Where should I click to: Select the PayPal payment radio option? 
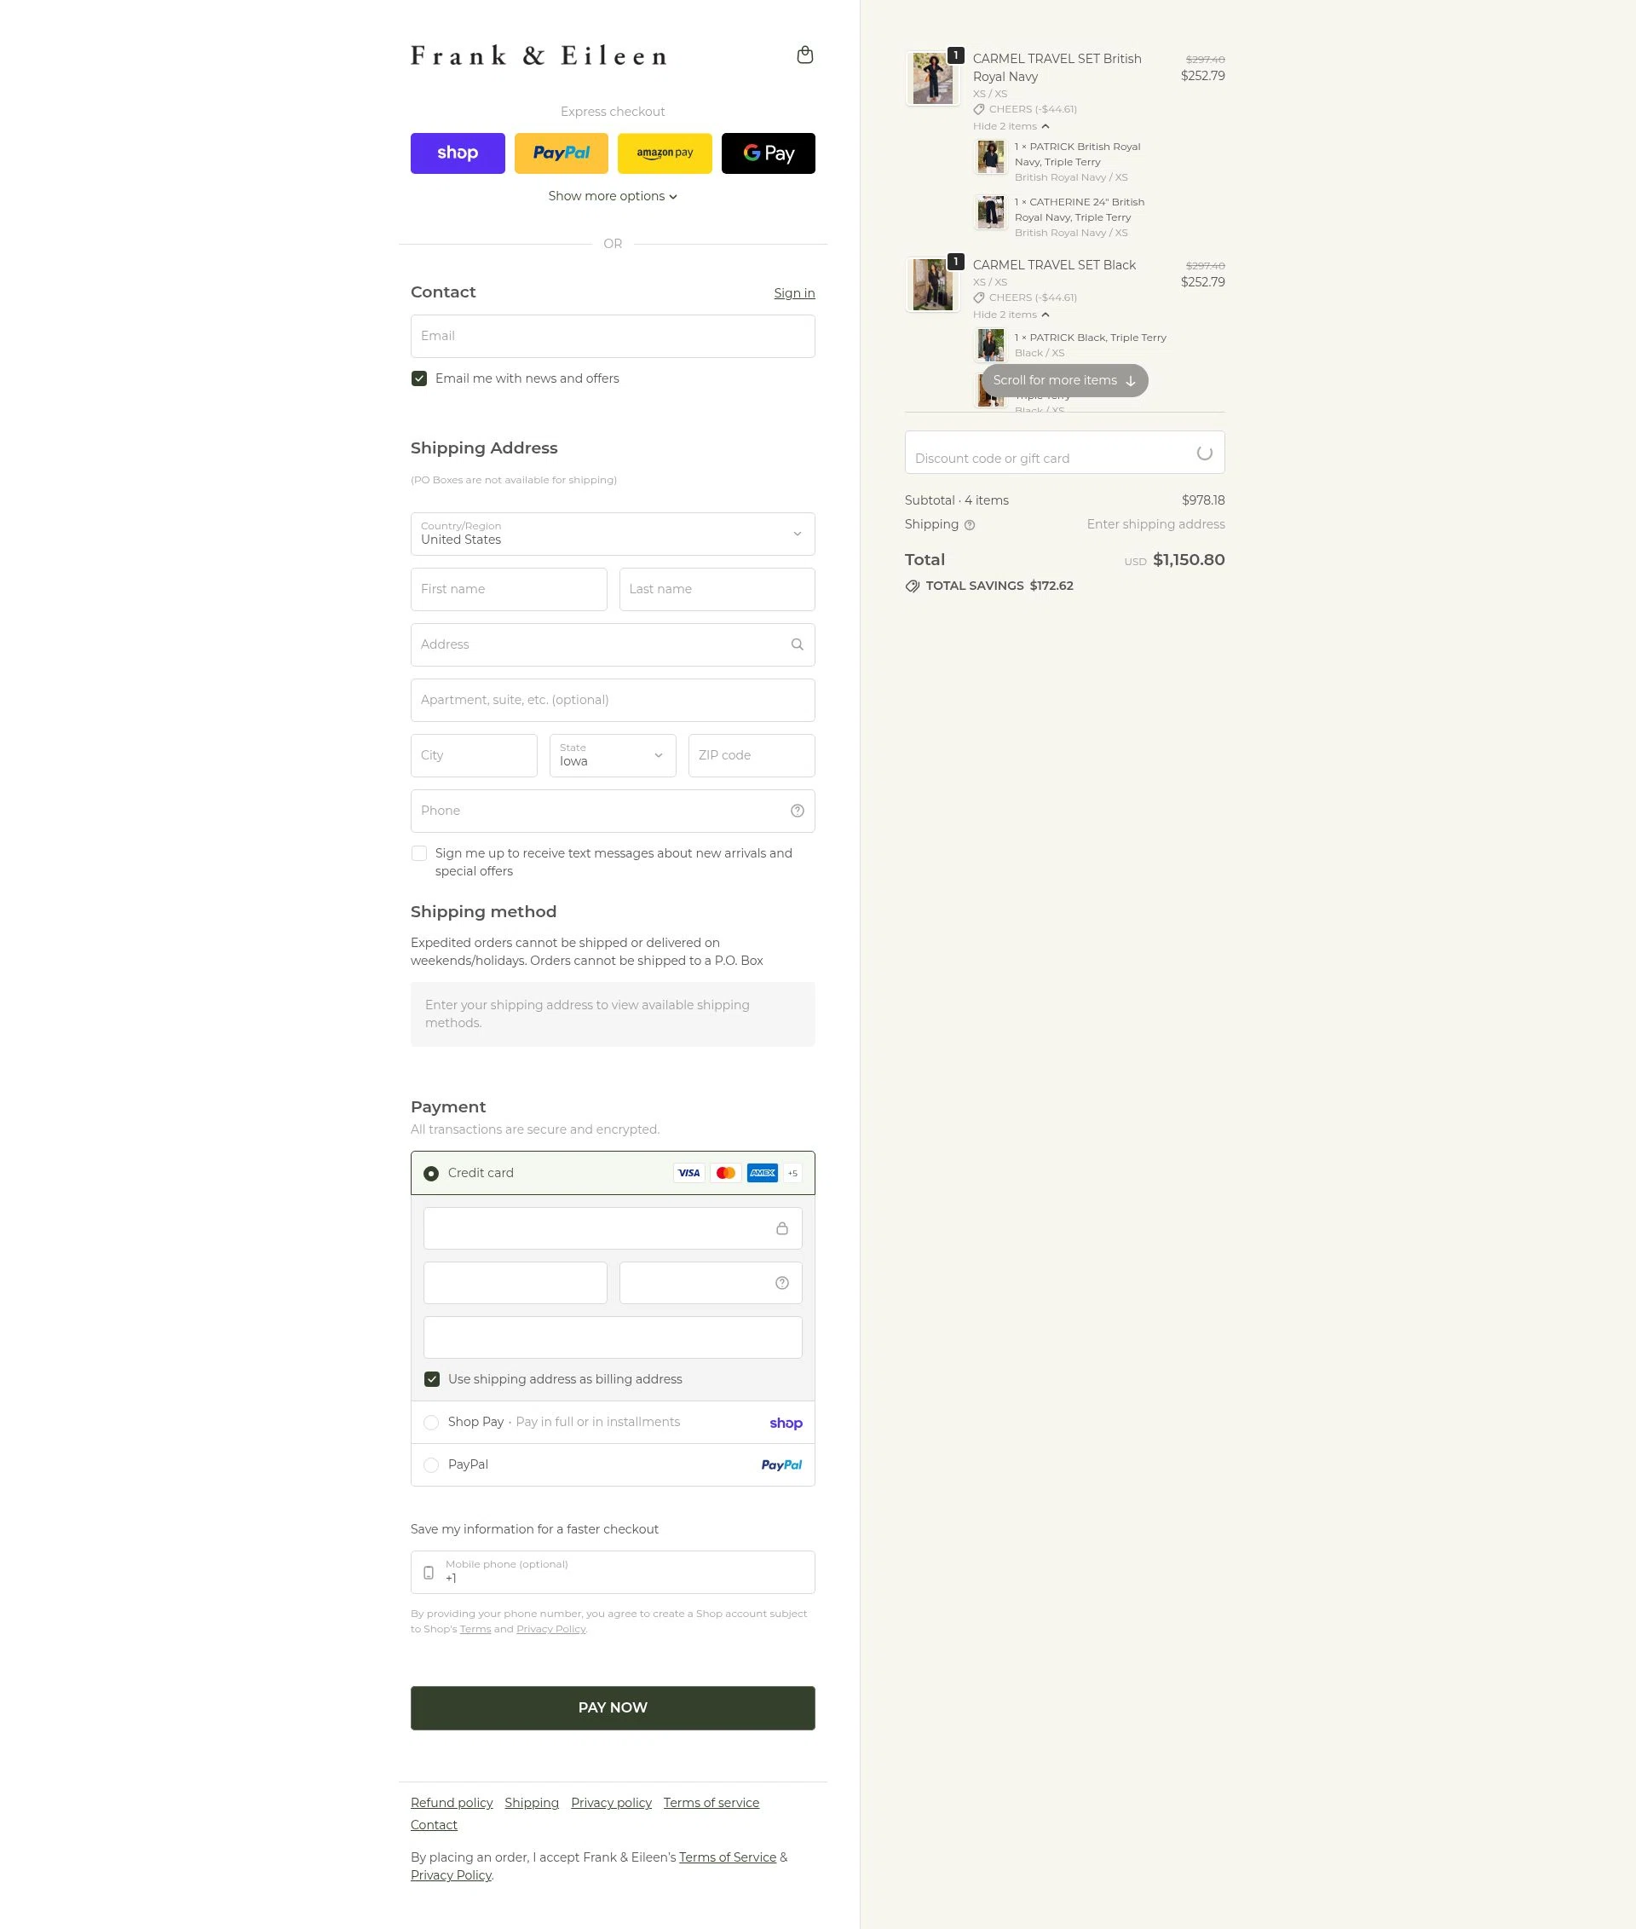(431, 1465)
